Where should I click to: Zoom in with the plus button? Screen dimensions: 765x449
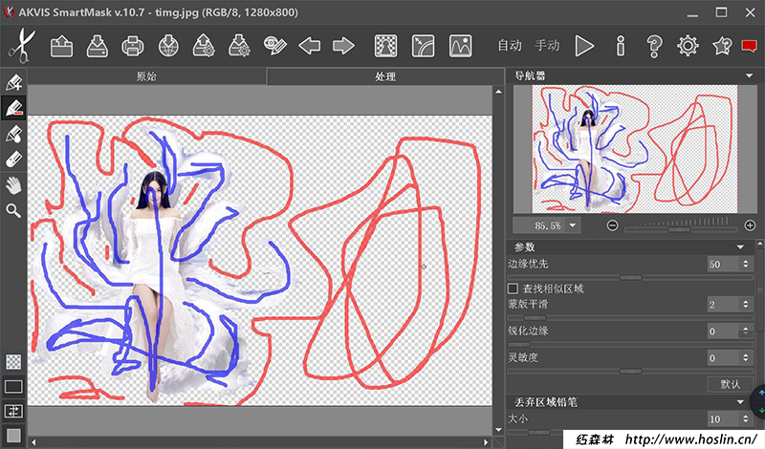click(x=750, y=225)
